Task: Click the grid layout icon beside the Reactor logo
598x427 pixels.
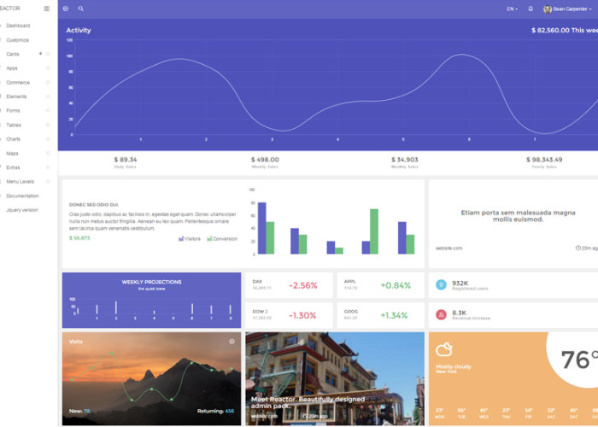Action: click(x=46, y=9)
